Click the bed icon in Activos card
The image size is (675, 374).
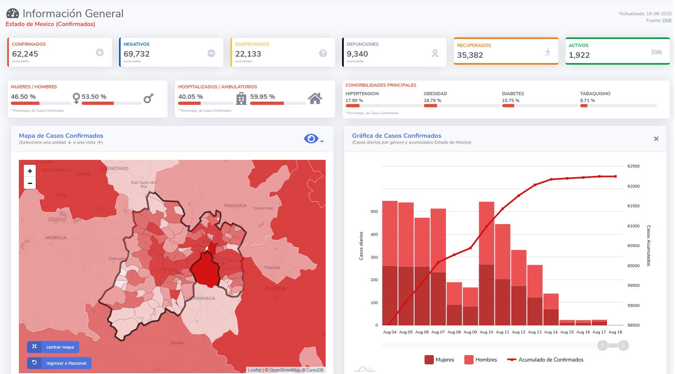[x=657, y=52]
